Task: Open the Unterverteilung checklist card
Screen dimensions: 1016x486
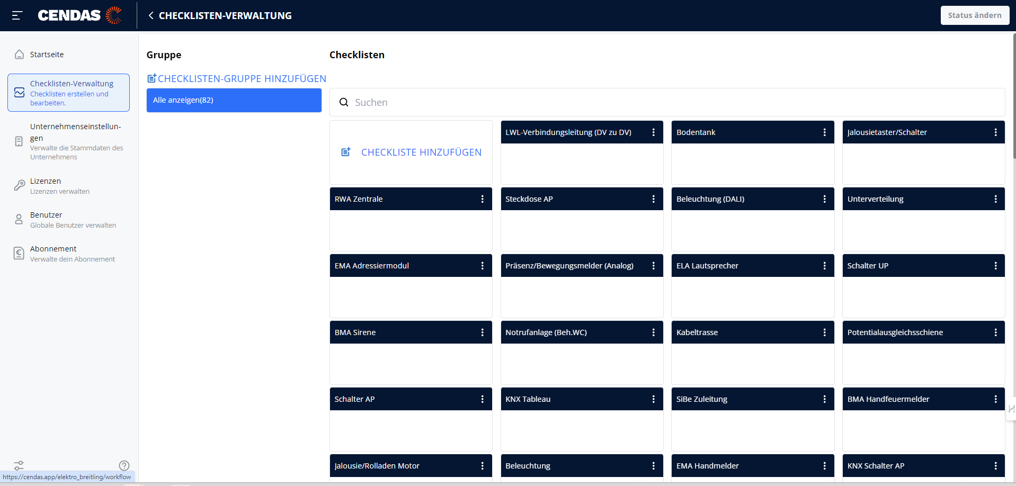Action: tap(924, 219)
